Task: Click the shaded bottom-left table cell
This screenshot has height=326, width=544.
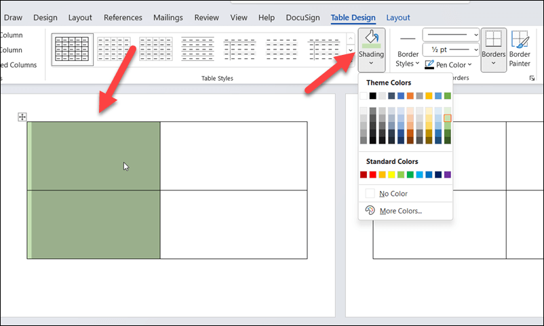Action: coord(94,224)
